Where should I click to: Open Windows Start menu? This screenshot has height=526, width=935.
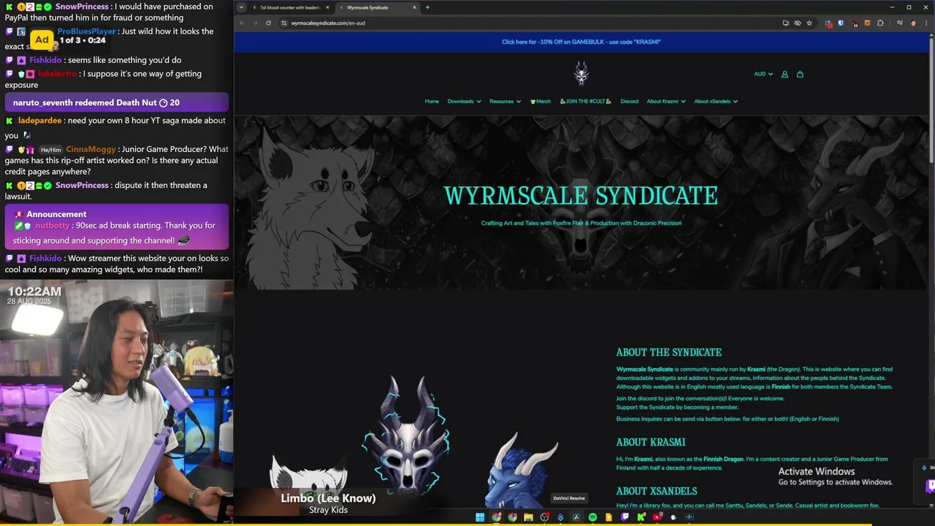click(480, 517)
